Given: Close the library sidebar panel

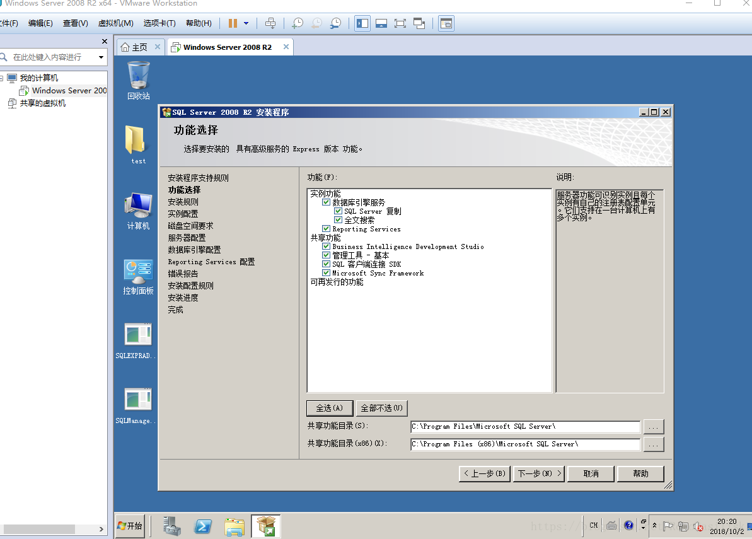Looking at the screenshot, I should coord(105,41).
